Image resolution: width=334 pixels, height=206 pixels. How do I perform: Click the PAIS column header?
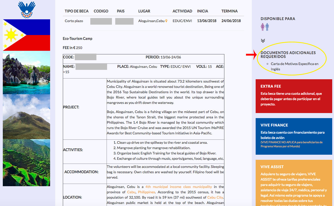pos(121,11)
